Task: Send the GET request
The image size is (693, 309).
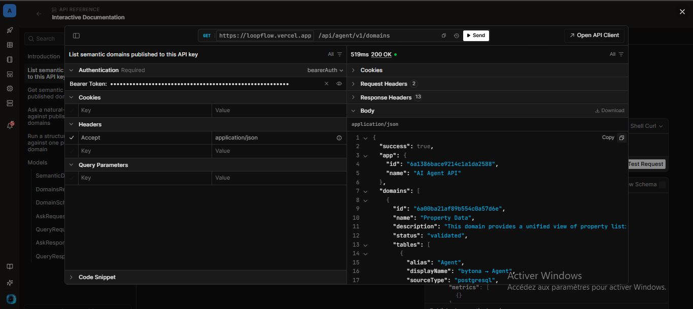Action: (476, 36)
